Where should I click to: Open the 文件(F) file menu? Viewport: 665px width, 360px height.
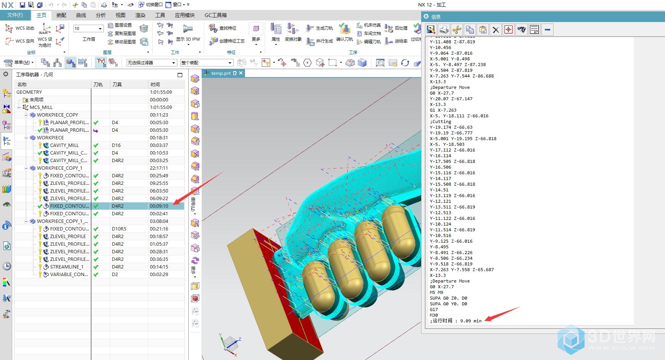[x=15, y=15]
